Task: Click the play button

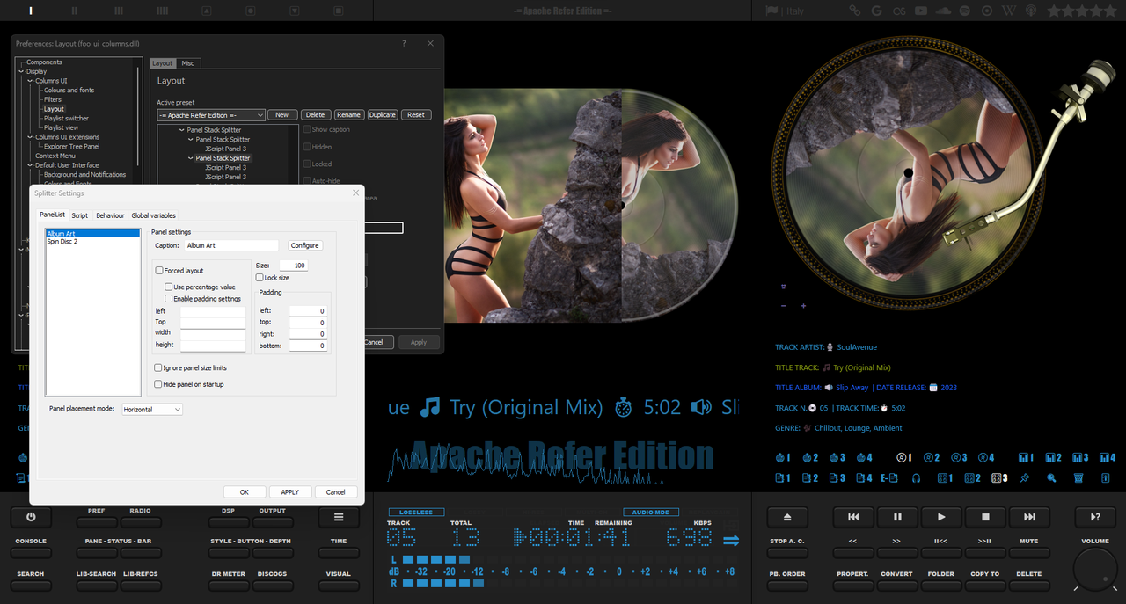Action: point(941,517)
